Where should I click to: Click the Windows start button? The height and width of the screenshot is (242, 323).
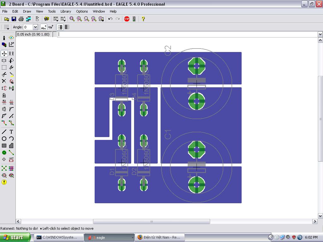(x=15, y=237)
